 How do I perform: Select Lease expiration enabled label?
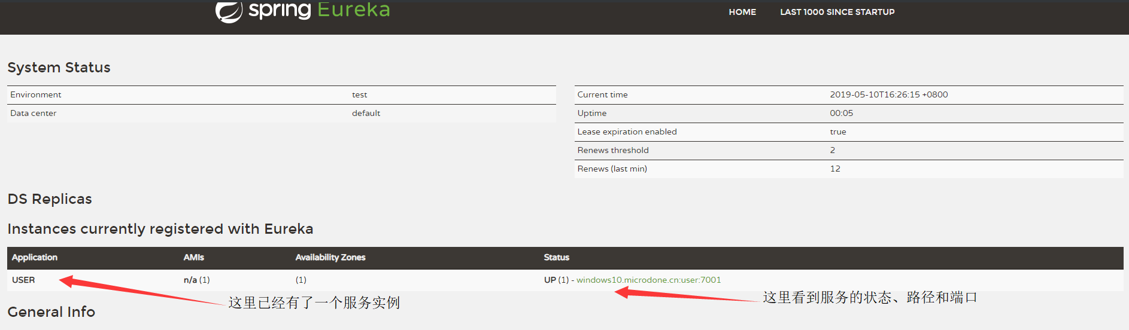pyautogui.click(x=627, y=132)
